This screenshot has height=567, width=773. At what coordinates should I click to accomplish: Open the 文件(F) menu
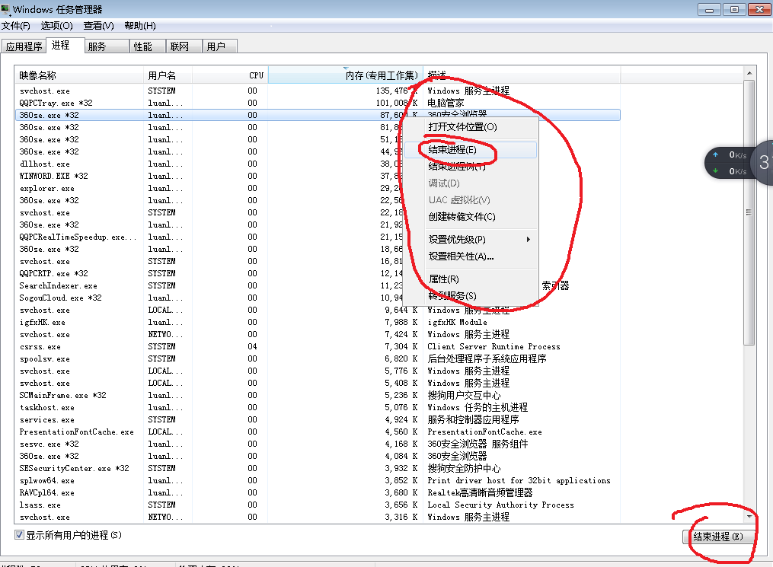[x=16, y=26]
